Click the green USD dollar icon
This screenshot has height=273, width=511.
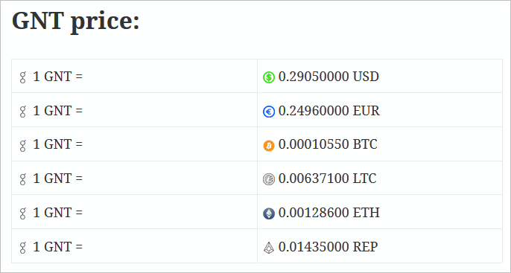coord(269,77)
